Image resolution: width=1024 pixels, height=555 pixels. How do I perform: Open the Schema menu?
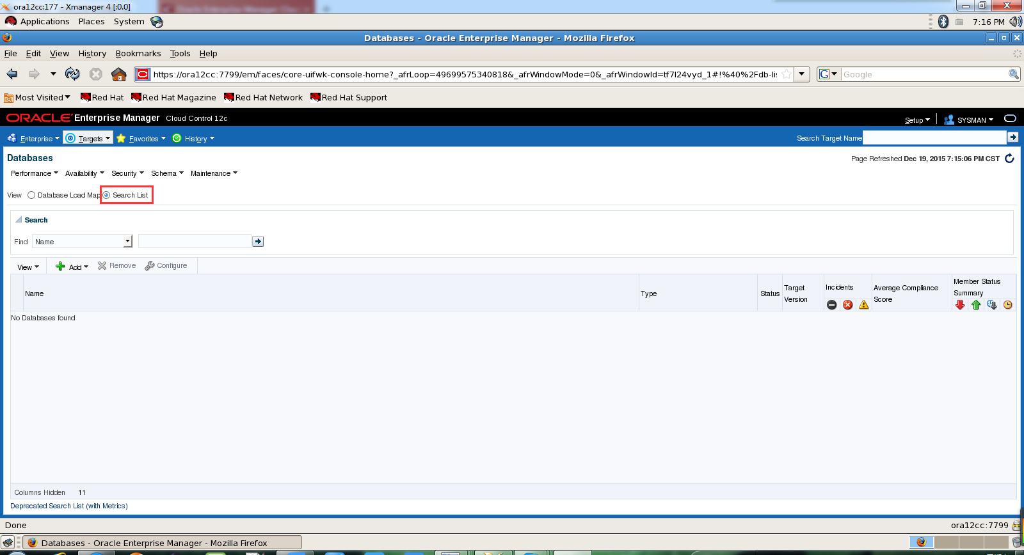(167, 173)
